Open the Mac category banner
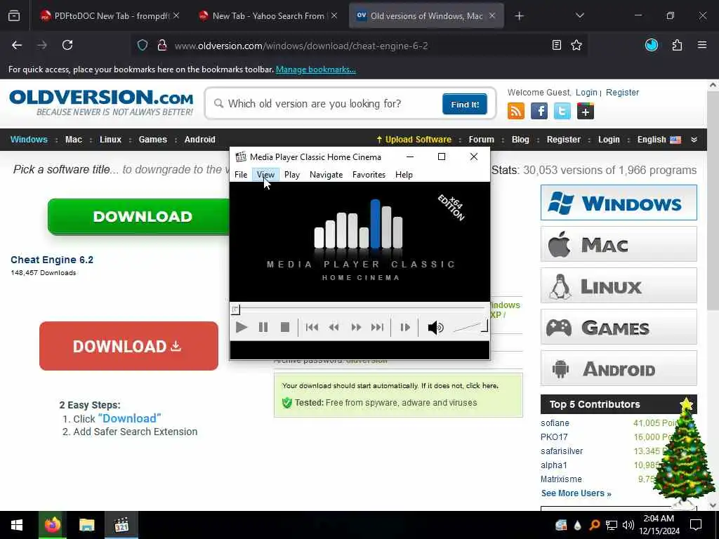The height and width of the screenshot is (539, 719). coord(619,244)
